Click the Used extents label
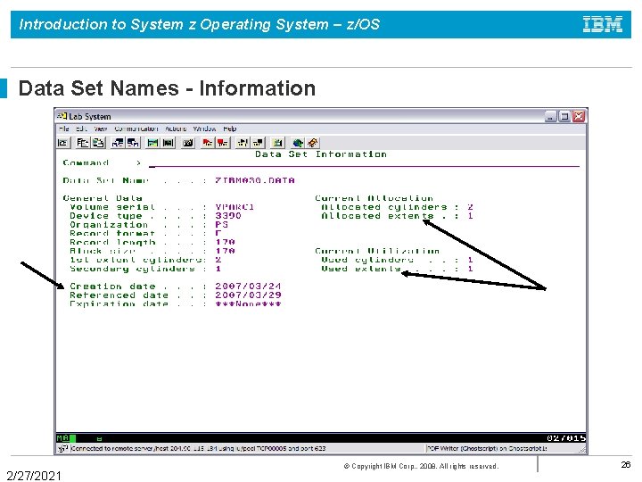642x482 pixels. tap(361, 269)
